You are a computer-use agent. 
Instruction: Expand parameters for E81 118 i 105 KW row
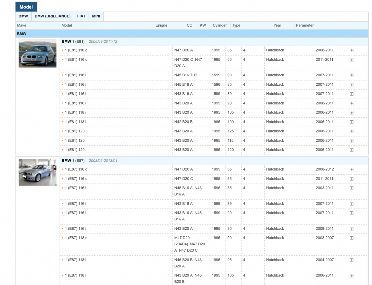(x=351, y=113)
